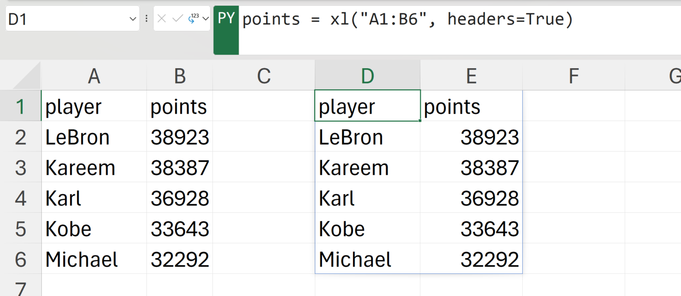Click cell E1 points header in output
This screenshot has height=296, width=681.
(471, 107)
